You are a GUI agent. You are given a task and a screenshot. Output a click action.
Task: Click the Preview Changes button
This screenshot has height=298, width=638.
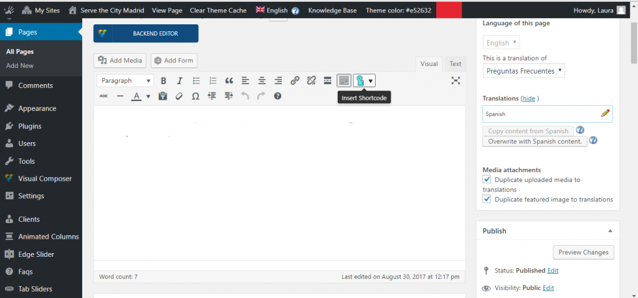pos(583,252)
